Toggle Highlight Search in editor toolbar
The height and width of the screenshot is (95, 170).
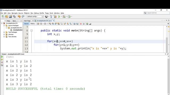tap(58, 24)
